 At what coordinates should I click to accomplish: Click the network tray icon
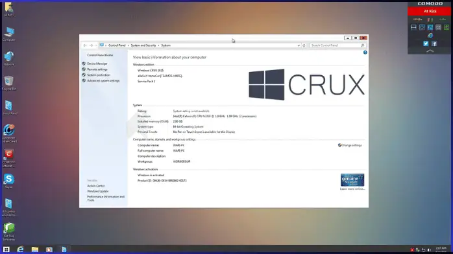tap(423, 249)
